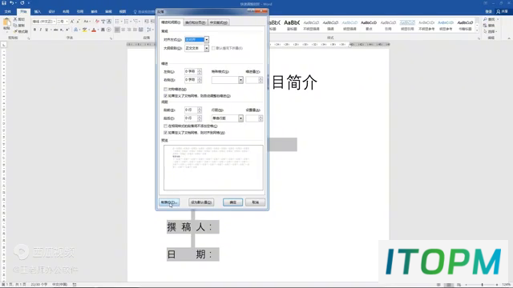Click the Undo arrow icon
The image size is (513, 288).
tap(12, 3)
